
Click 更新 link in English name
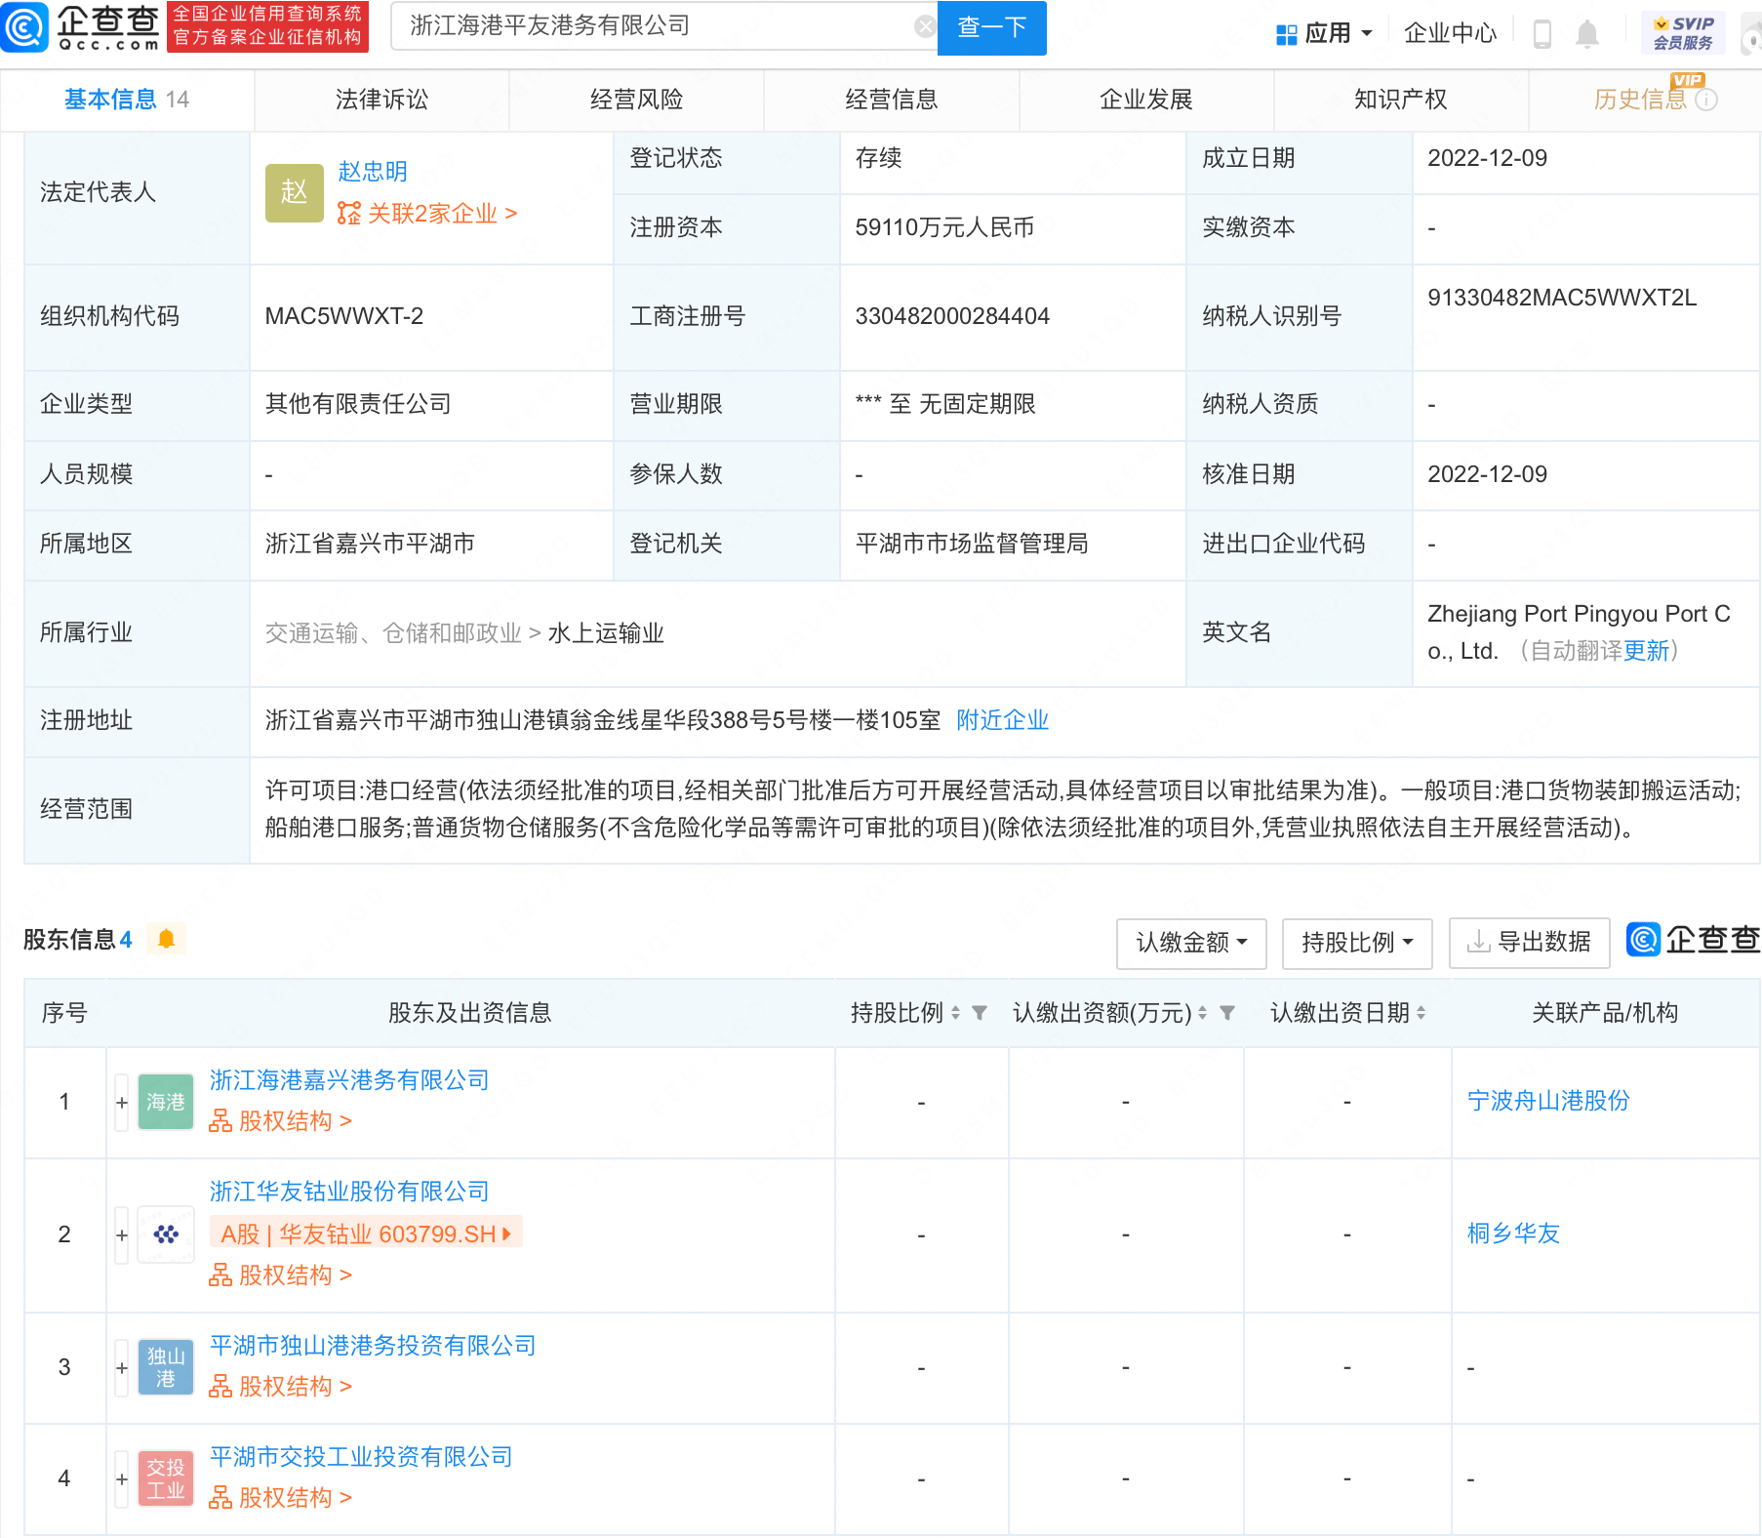click(x=1646, y=651)
